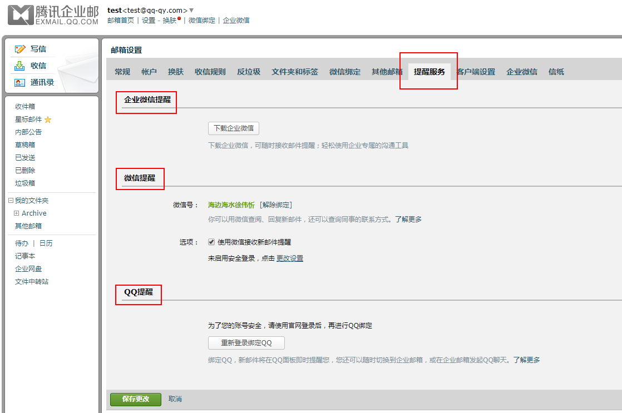This screenshot has width=622, height=413.
Task: Expand the Archive folder
Action: [16, 213]
